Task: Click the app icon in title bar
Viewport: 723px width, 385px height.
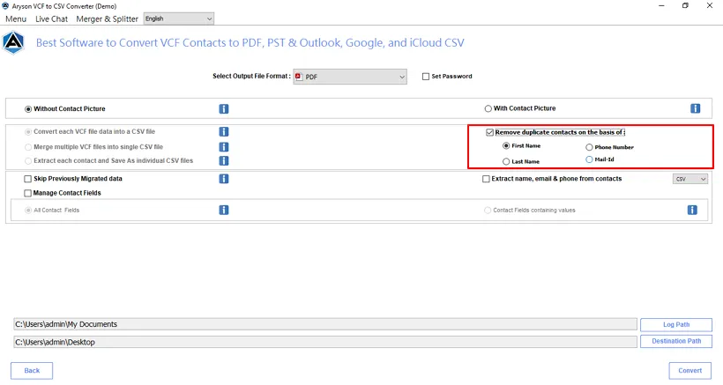Action: (5, 6)
